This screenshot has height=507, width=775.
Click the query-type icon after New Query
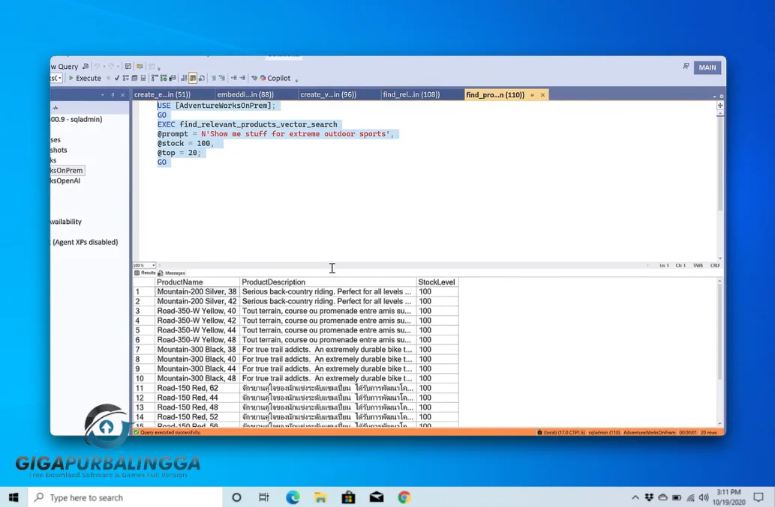click(86, 66)
